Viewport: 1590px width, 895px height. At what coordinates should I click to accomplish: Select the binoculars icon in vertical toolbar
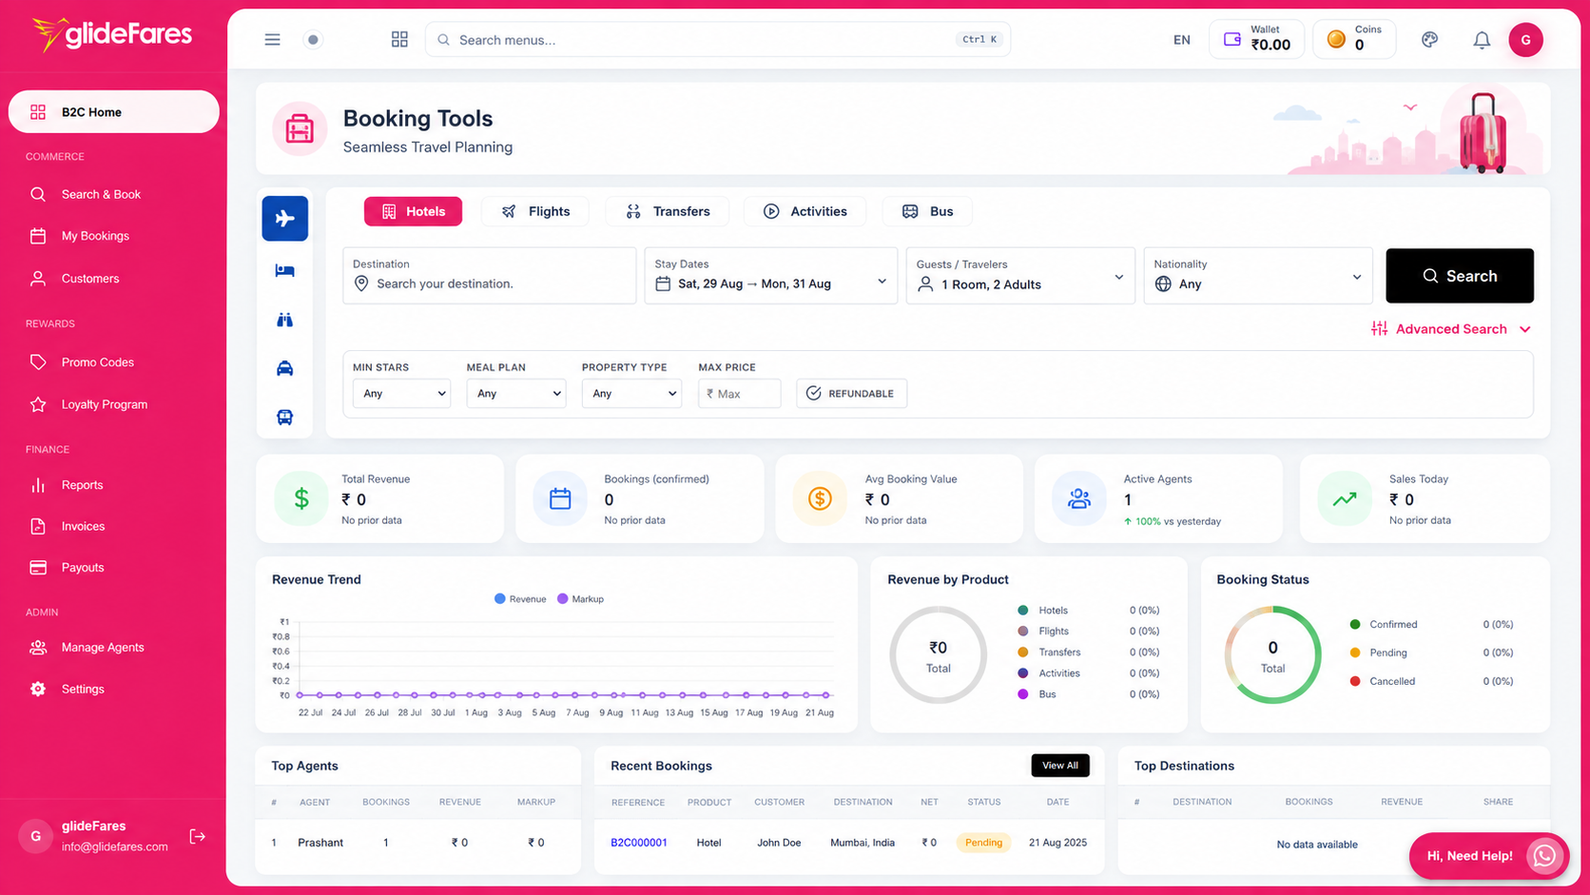285,321
